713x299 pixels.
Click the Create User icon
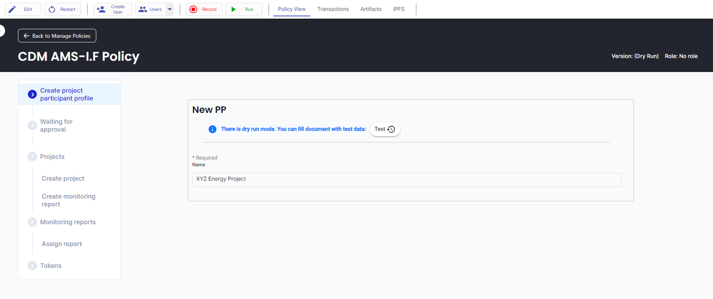(101, 9)
